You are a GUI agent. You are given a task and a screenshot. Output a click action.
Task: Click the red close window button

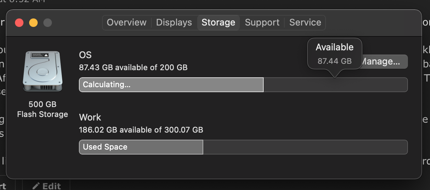(19, 23)
